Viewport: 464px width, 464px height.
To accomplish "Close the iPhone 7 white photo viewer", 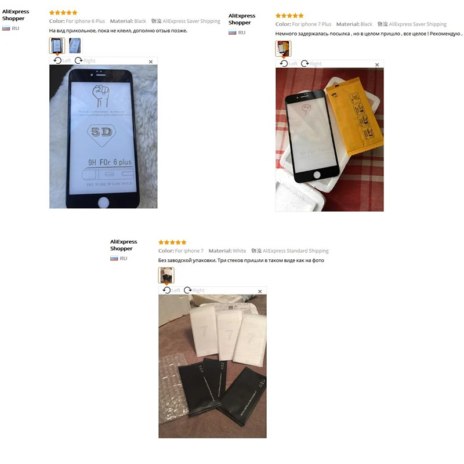I will [x=260, y=292].
